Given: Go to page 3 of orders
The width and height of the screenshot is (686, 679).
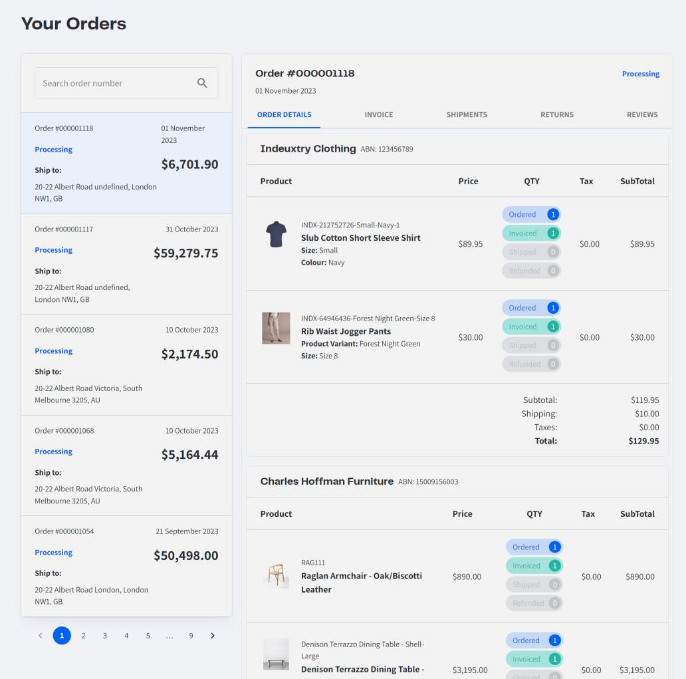Looking at the screenshot, I should (x=105, y=635).
